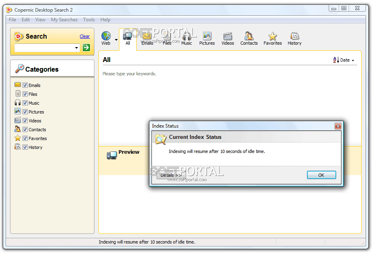This screenshot has width=372, height=254.
Task: Expand the search box history dropdown
Action: tap(76, 48)
